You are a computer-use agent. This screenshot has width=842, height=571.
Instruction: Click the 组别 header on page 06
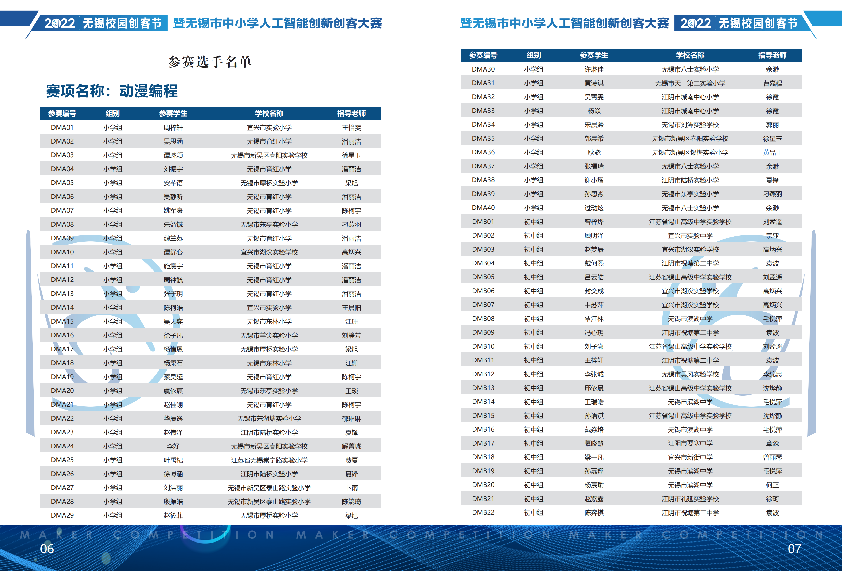[x=113, y=113]
